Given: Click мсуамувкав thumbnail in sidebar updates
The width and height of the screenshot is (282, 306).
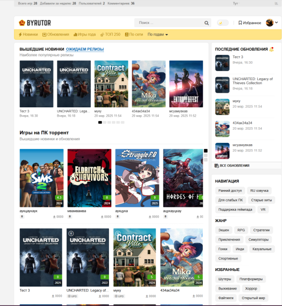Looking at the screenshot, I should [x=222, y=151].
